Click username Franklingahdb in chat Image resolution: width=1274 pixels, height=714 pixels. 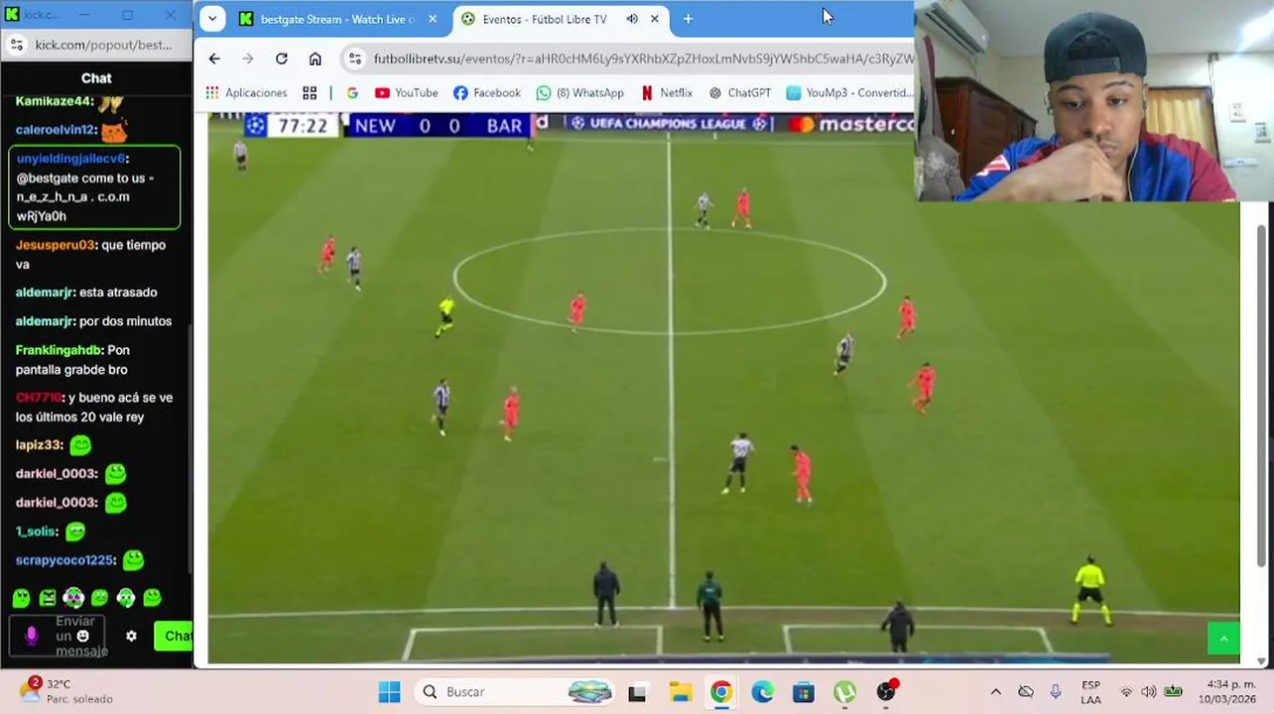59,350
